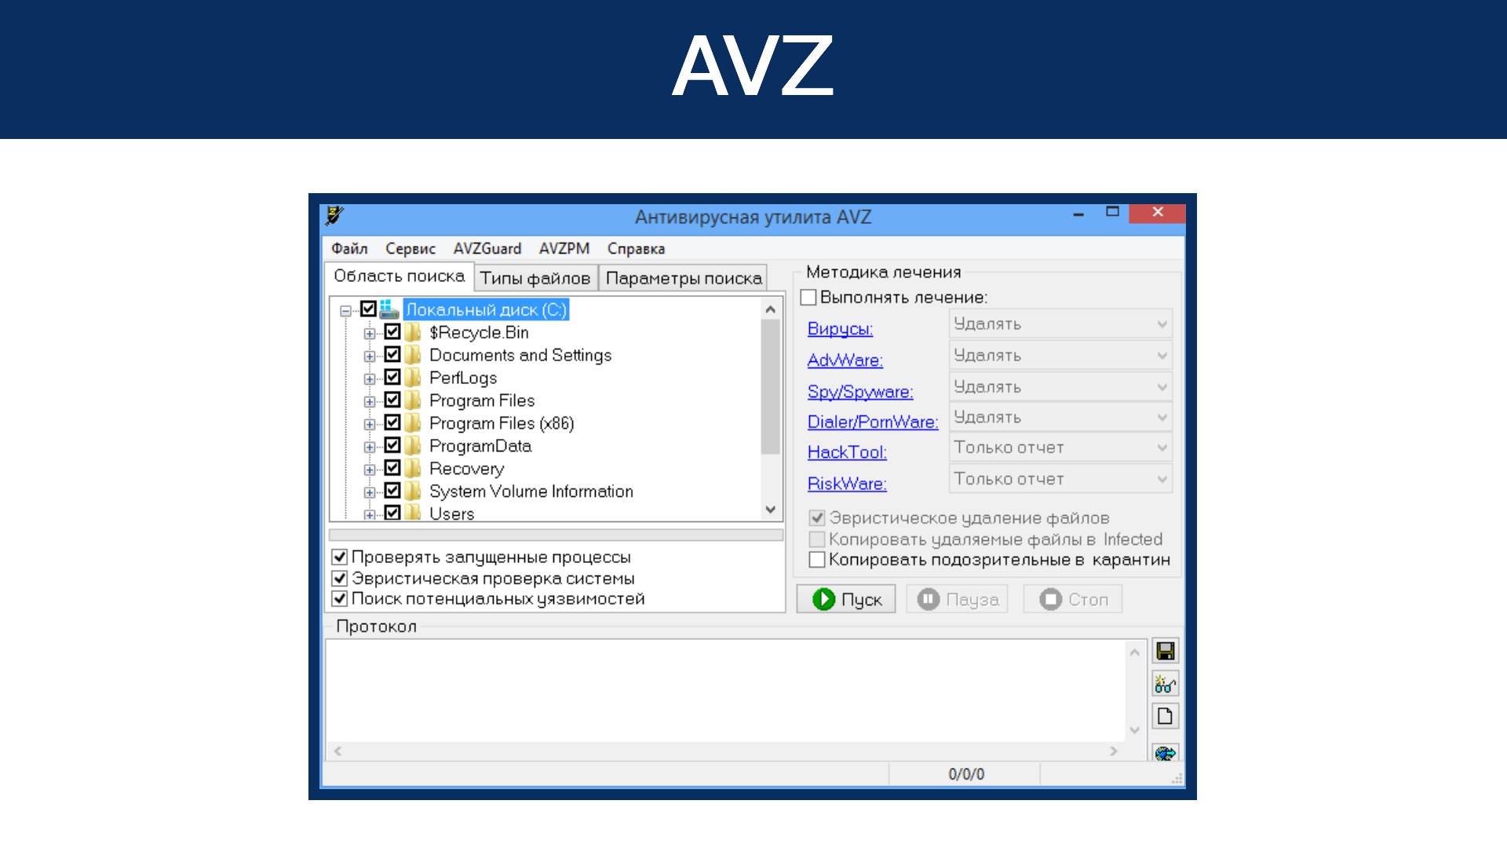The height and width of the screenshot is (848, 1507).
Task: Switch to the Параметры поиска tab
Action: point(684,278)
